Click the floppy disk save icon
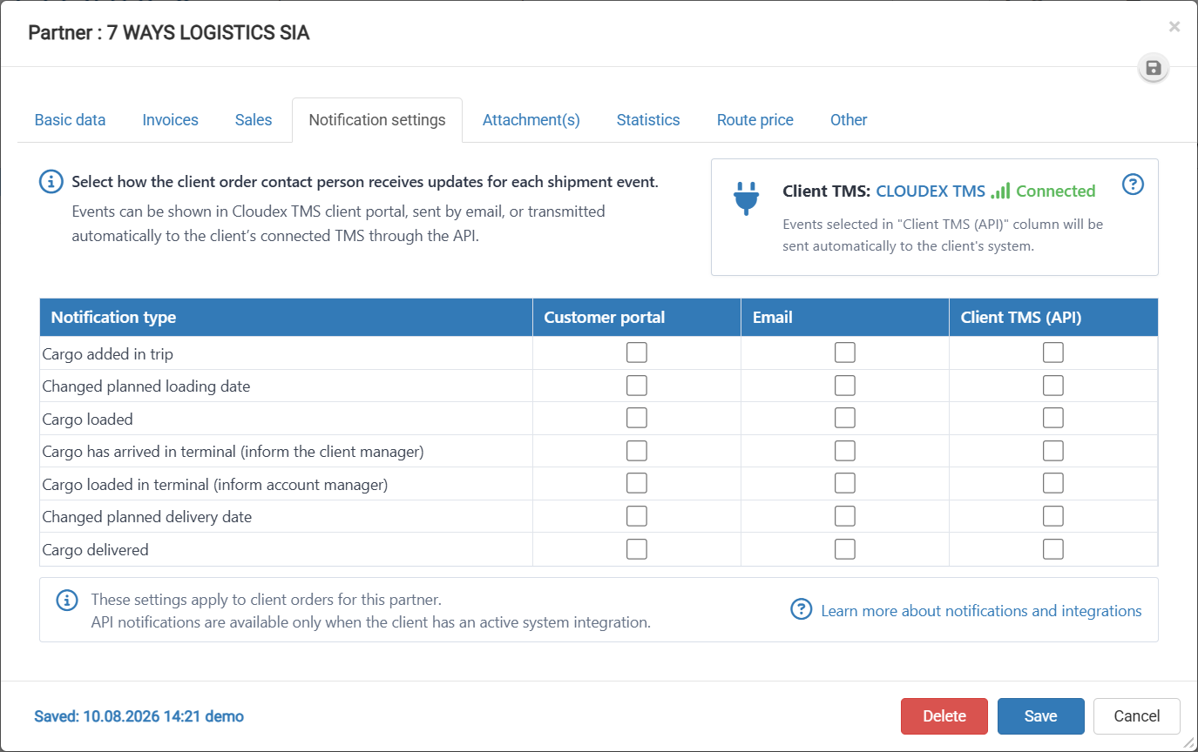The width and height of the screenshot is (1198, 752). (x=1154, y=68)
